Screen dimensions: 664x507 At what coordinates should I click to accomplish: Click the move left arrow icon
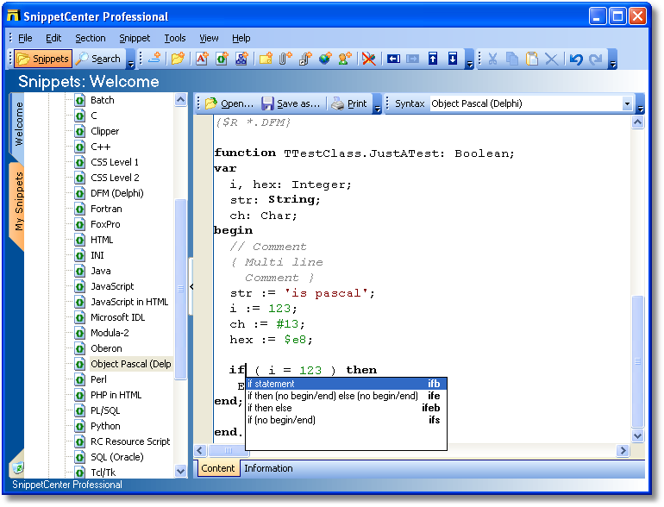click(x=393, y=59)
